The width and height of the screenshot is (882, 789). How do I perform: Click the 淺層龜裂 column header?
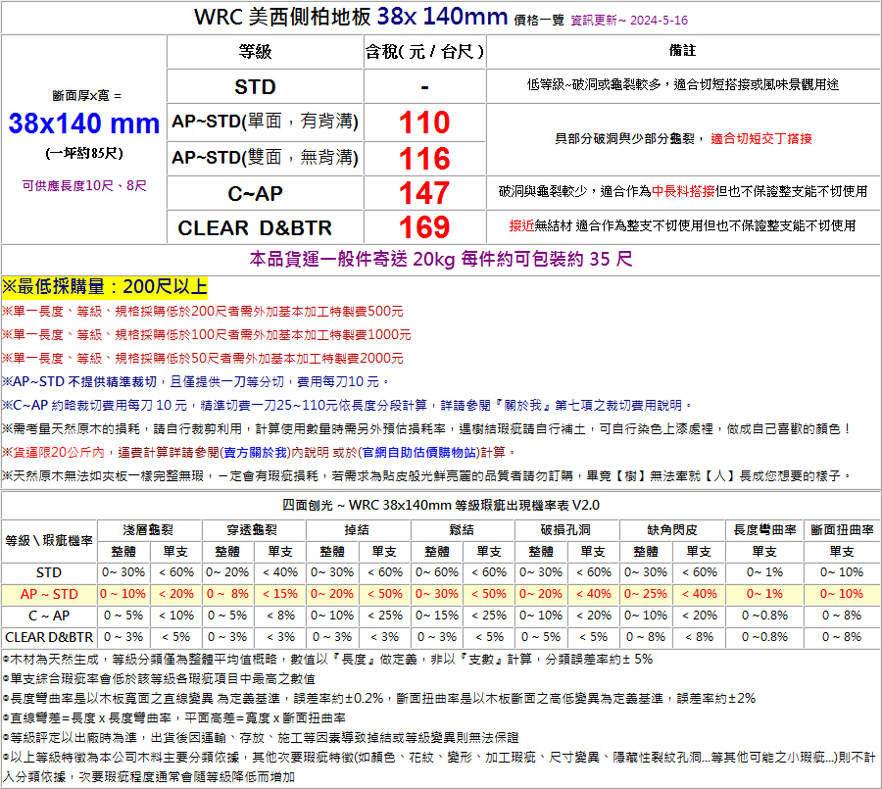point(149,529)
